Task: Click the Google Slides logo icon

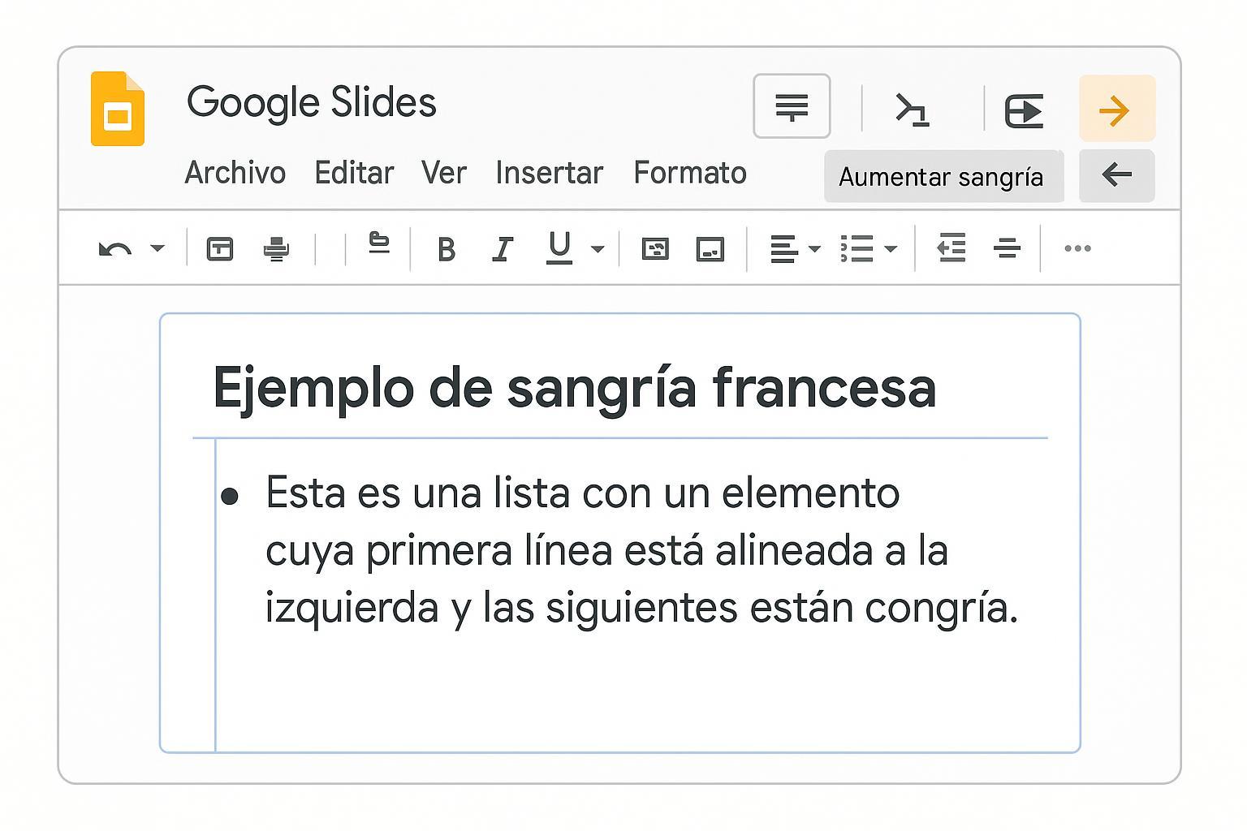Action: 118,110
